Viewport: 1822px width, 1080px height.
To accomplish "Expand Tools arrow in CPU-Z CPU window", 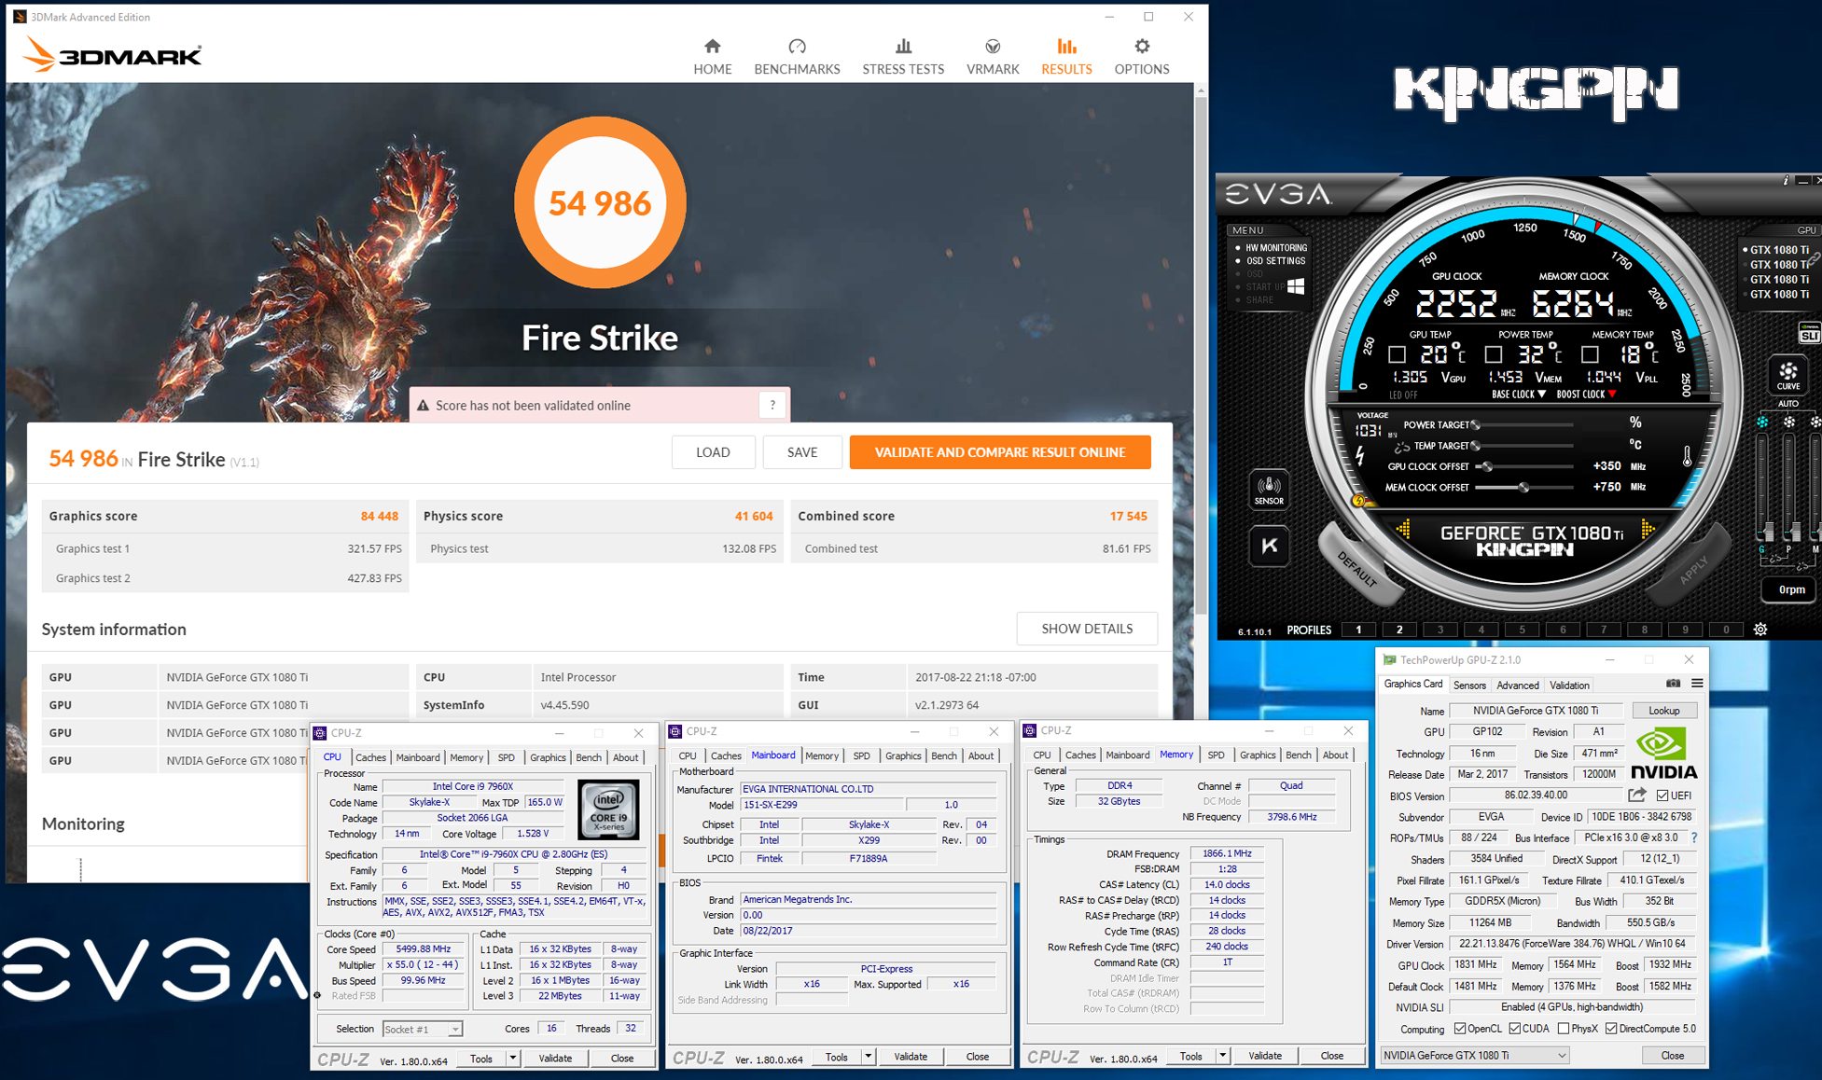I will (x=512, y=1058).
